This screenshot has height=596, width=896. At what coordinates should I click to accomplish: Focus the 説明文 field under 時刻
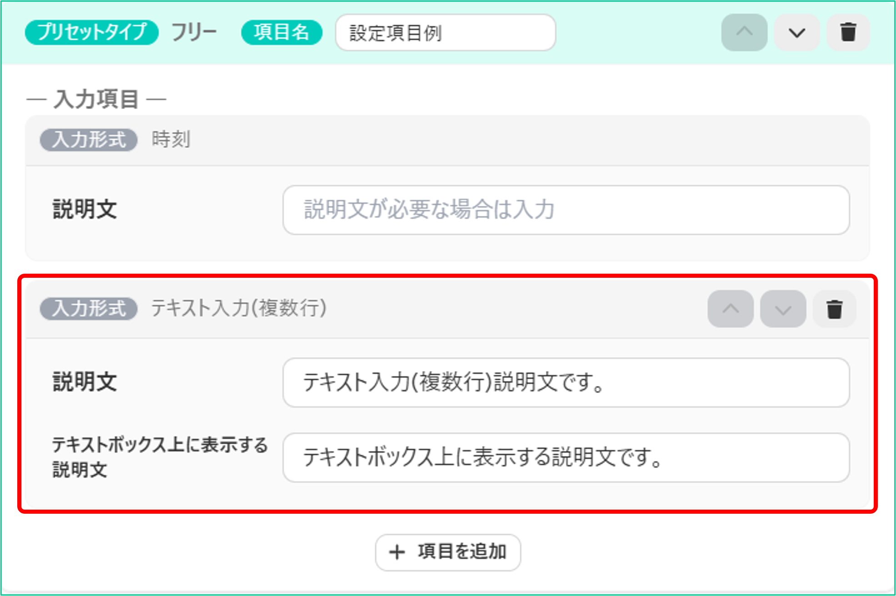point(566,210)
